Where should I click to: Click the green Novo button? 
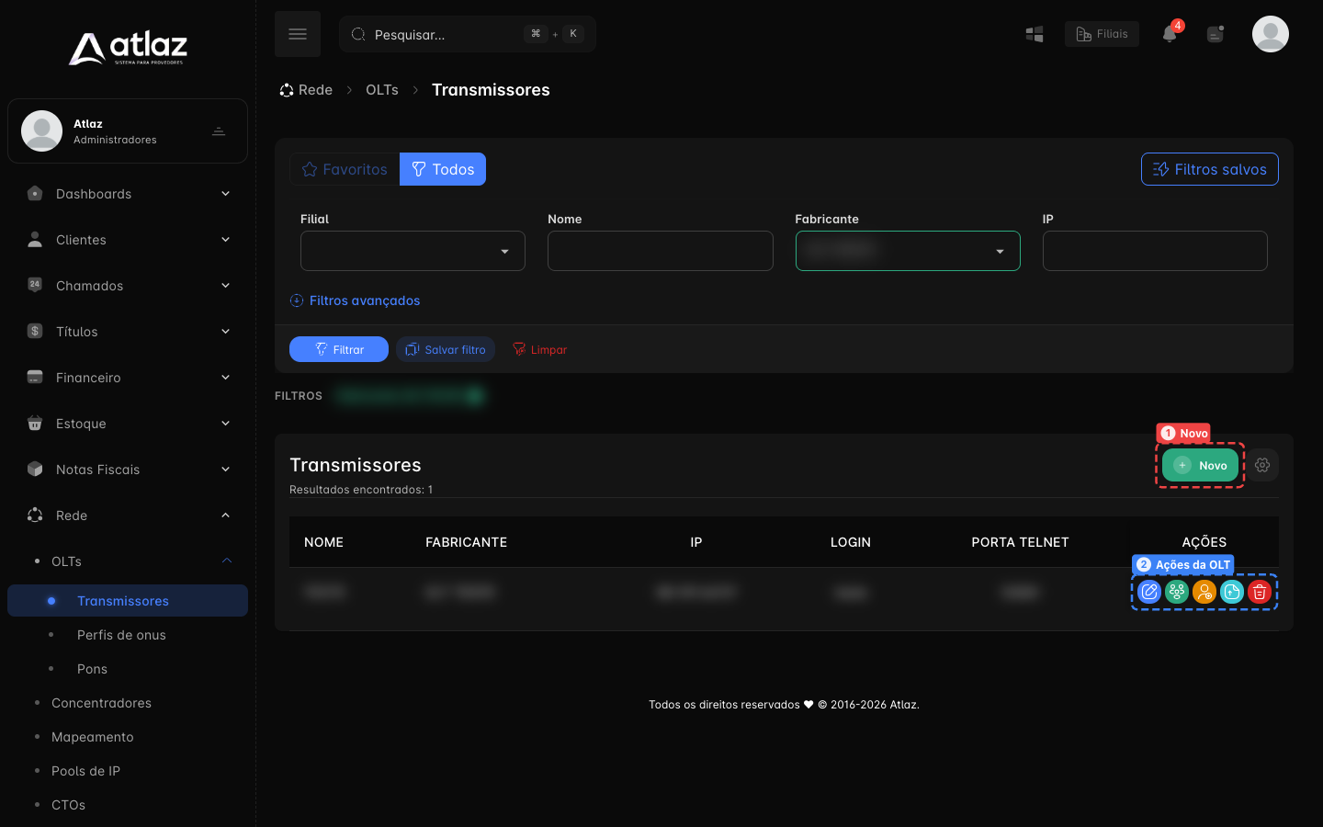pos(1200,465)
